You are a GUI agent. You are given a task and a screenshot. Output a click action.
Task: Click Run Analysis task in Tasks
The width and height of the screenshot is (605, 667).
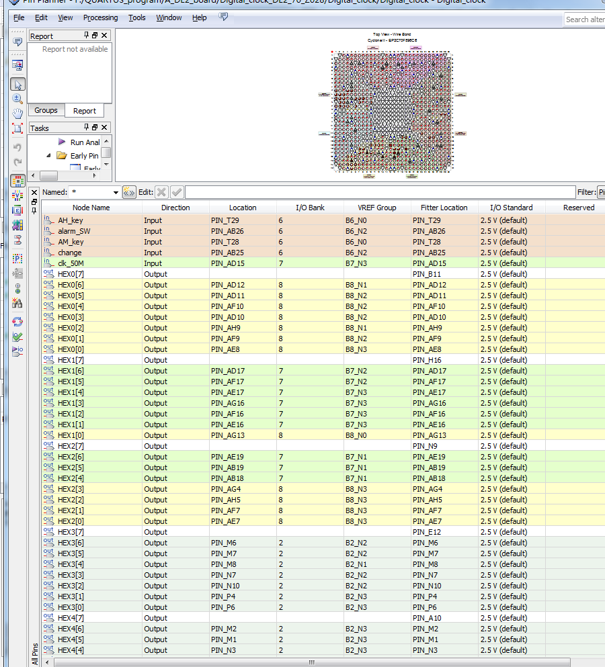click(85, 142)
